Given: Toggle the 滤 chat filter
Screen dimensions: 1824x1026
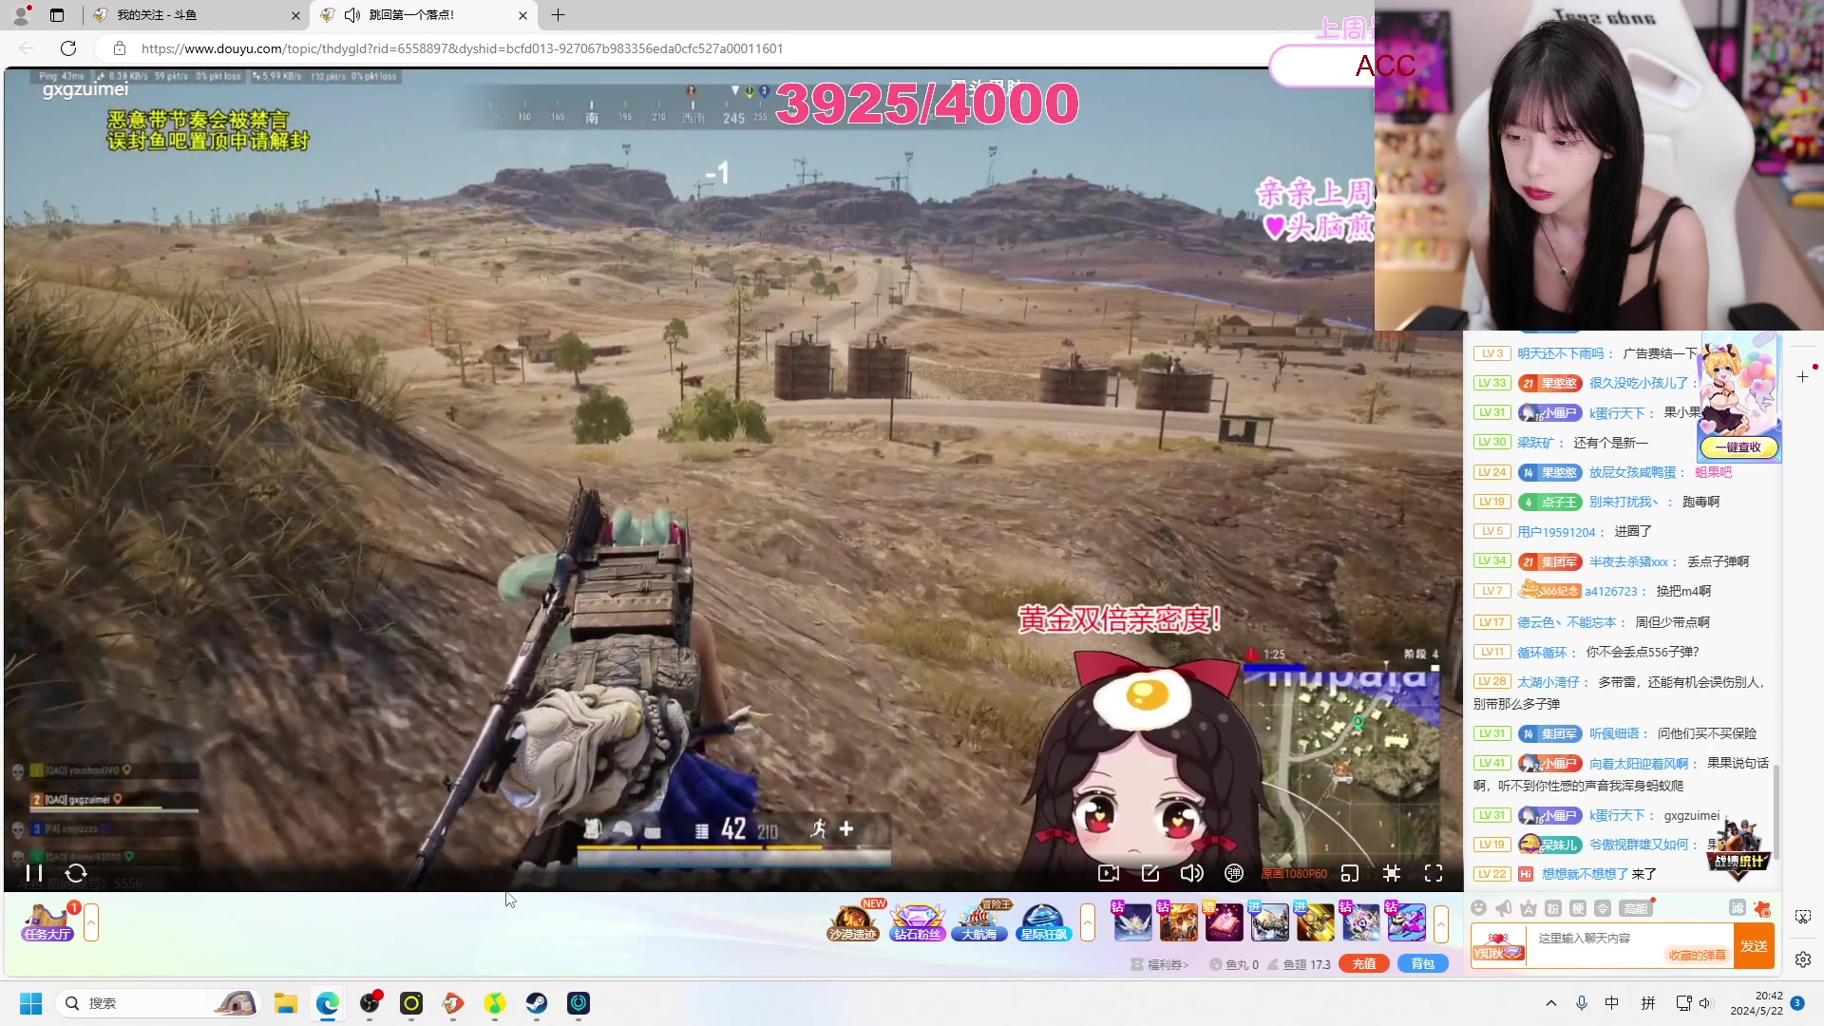Looking at the screenshot, I should (1738, 908).
